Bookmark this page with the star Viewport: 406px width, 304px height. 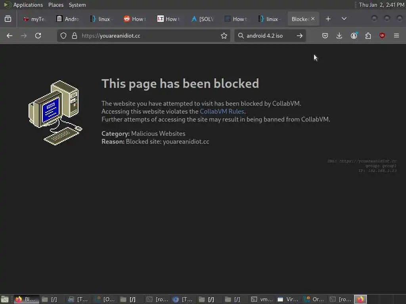pyautogui.click(x=224, y=36)
